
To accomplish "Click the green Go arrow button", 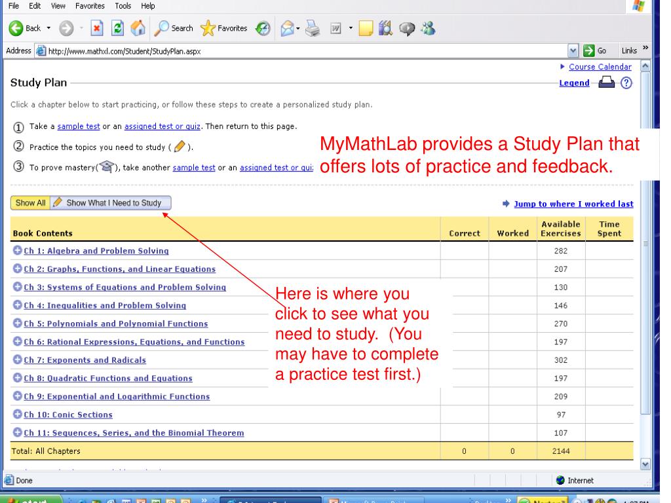I will pyautogui.click(x=589, y=50).
